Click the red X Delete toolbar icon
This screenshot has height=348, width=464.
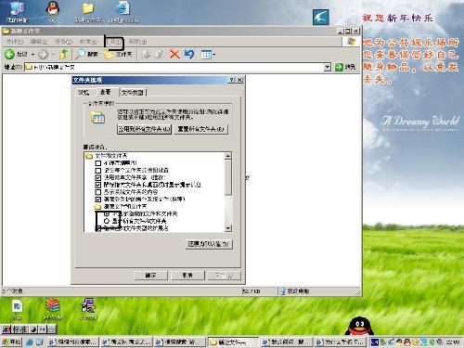click(x=174, y=55)
